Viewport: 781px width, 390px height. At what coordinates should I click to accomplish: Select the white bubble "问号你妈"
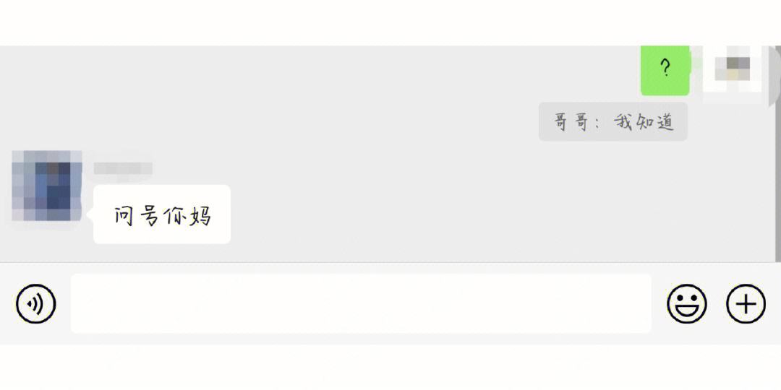point(162,214)
